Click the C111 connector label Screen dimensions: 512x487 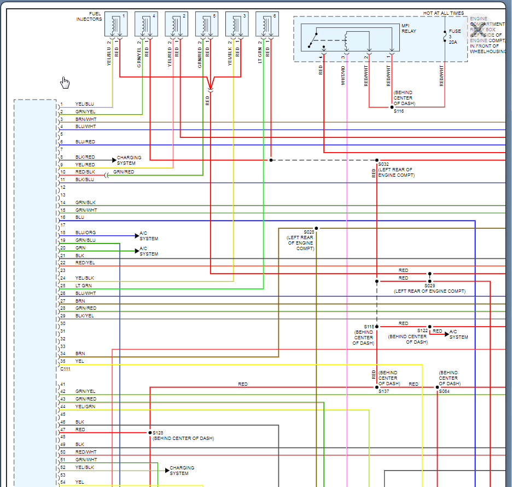point(66,369)
